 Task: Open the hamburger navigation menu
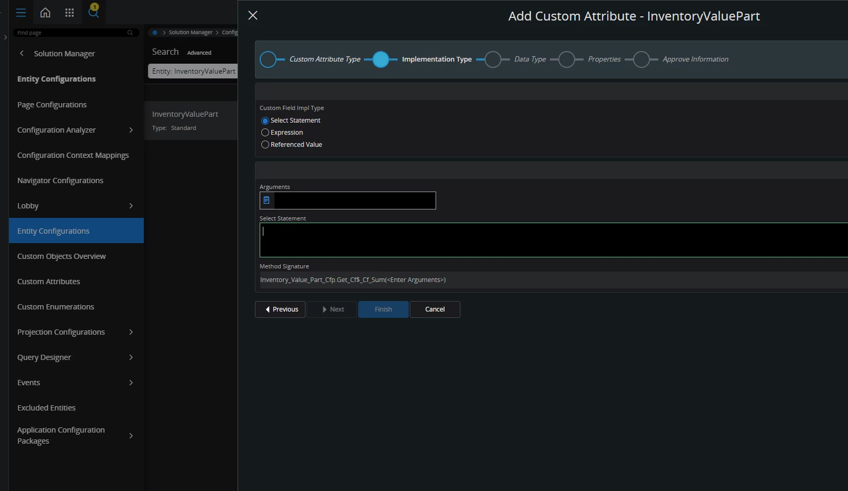click(21, 13)
